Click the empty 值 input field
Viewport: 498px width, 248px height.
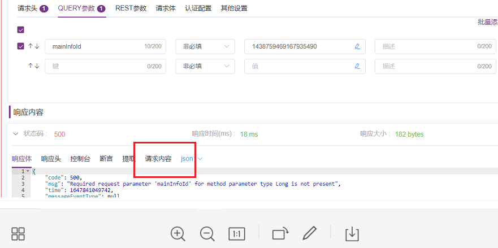(305, 66)
